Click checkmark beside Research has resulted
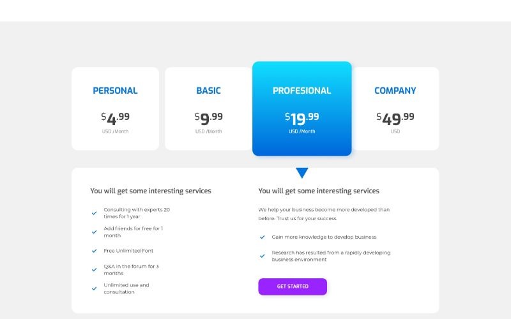Screen dimensions: 511x319 (x=263, y=256)
